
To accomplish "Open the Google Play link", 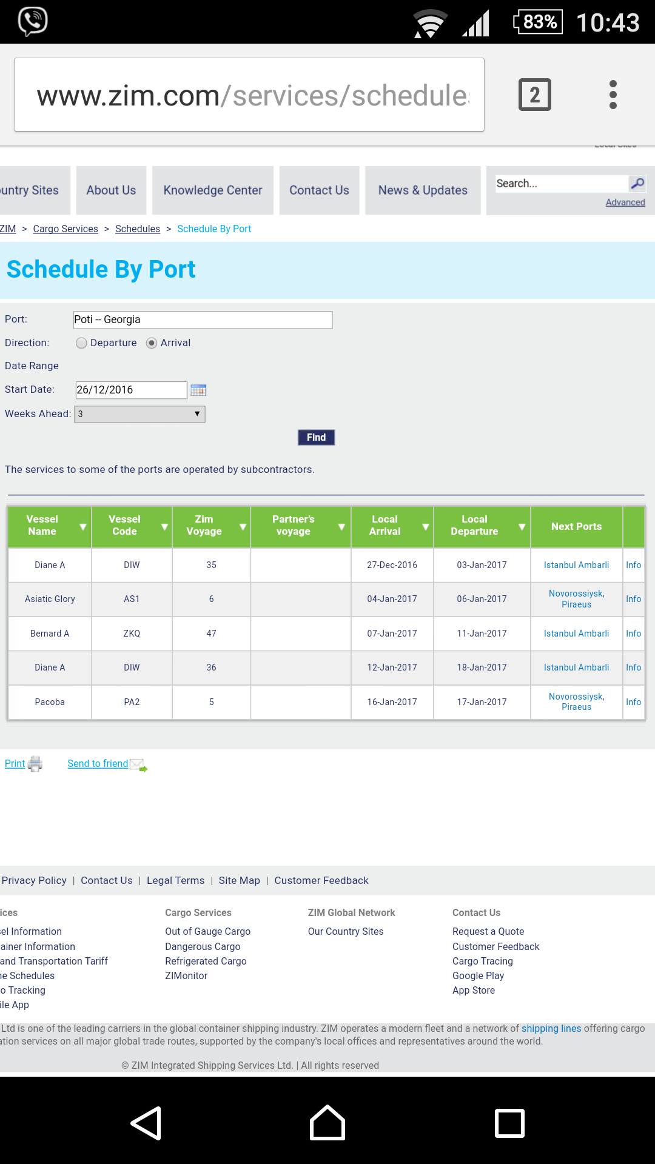I will point(478,976).
